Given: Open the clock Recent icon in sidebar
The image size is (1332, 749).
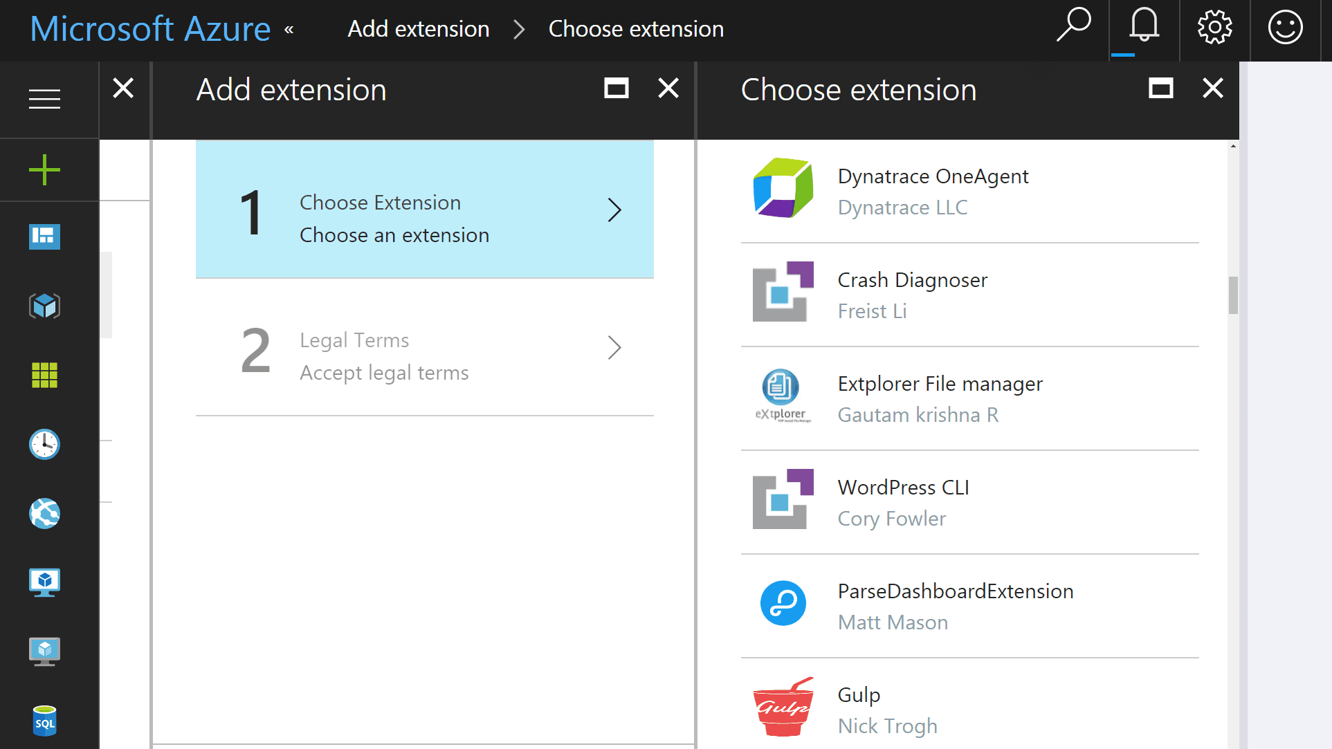Looking at the screenshot, I should (45, 444).
